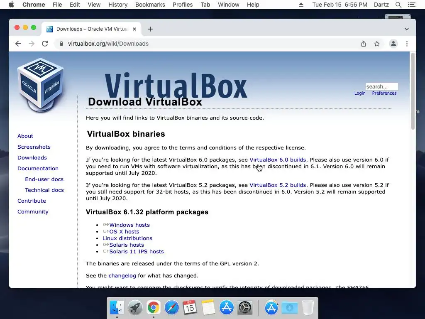Bookmark this page with the star icon

tap(377, 44)
